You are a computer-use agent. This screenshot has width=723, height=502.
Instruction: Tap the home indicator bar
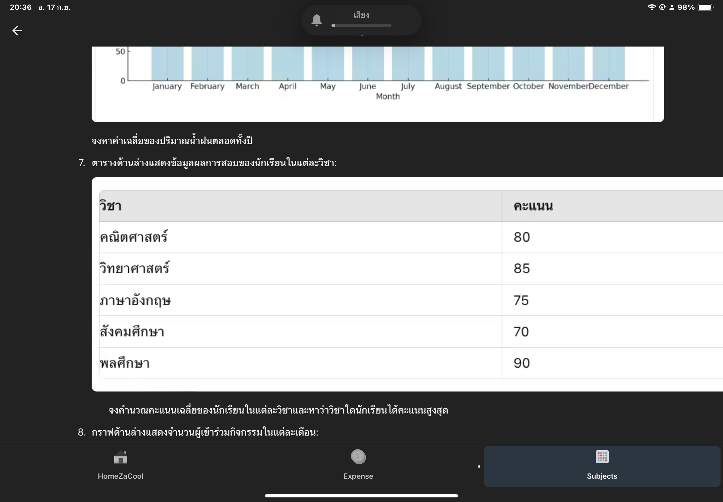(361, 495)
